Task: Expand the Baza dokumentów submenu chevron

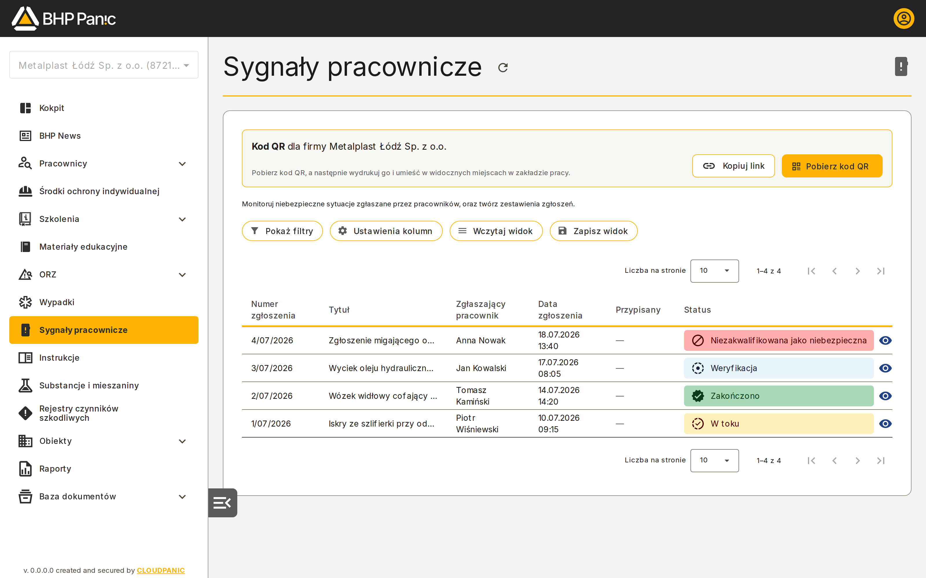Action: click(x=183, y=497)
